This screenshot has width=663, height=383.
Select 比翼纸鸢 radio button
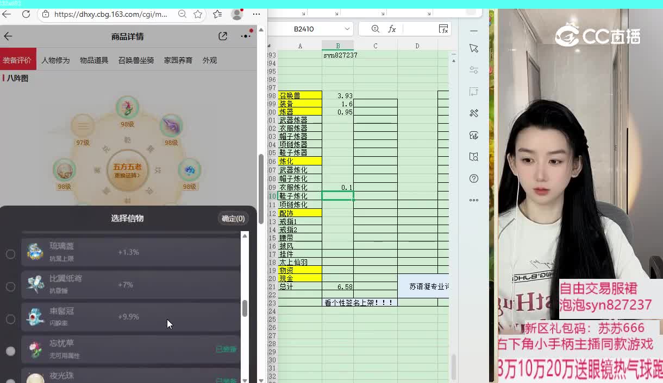coord(10,286)
